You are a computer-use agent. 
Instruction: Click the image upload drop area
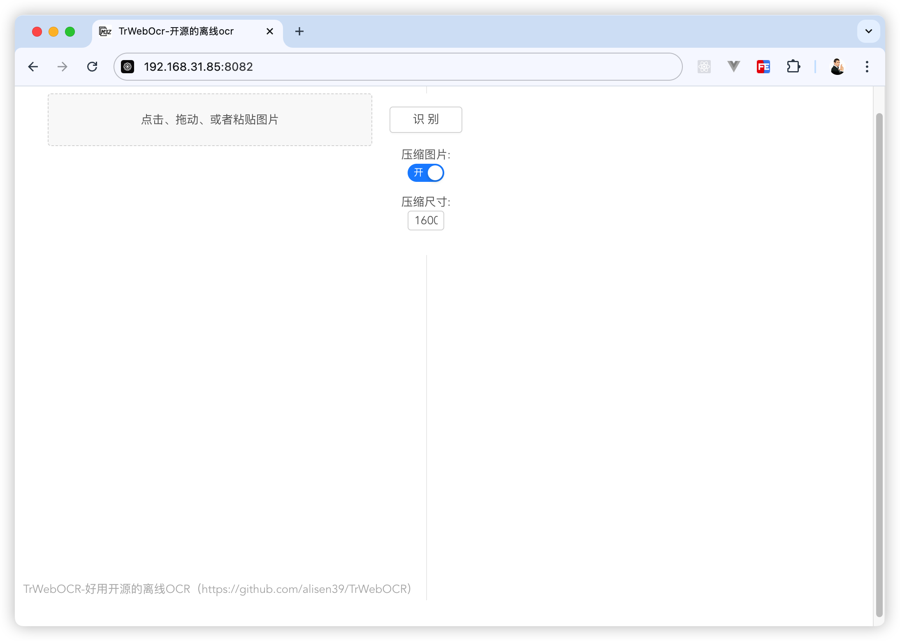(x=210, y=120)
